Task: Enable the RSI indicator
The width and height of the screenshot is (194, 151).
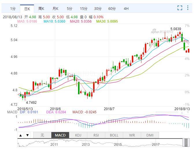Action: (96, 135)
